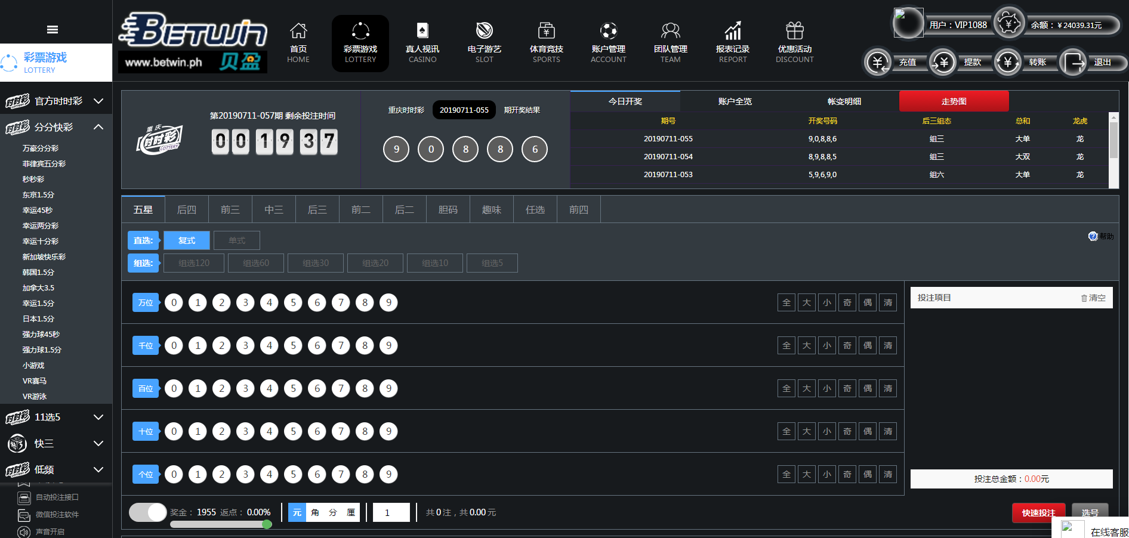Select the 角 unit option
Image resolution: width=1129 pixels, height=538 pixels.
(x=315, y=512)
